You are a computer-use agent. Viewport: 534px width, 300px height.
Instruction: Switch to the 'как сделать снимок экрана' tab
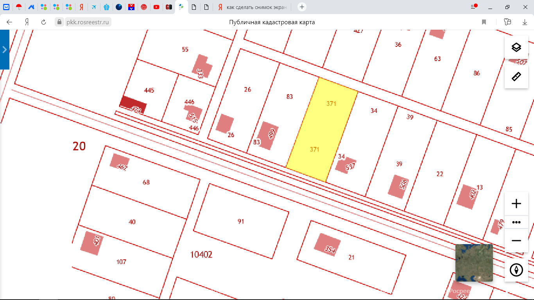tap(254, 7)
